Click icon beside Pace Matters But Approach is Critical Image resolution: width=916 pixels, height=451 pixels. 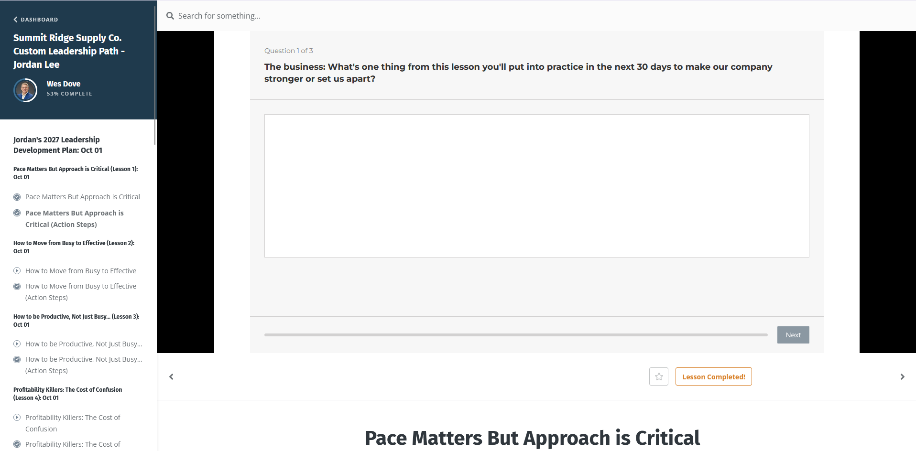point(17,197)
